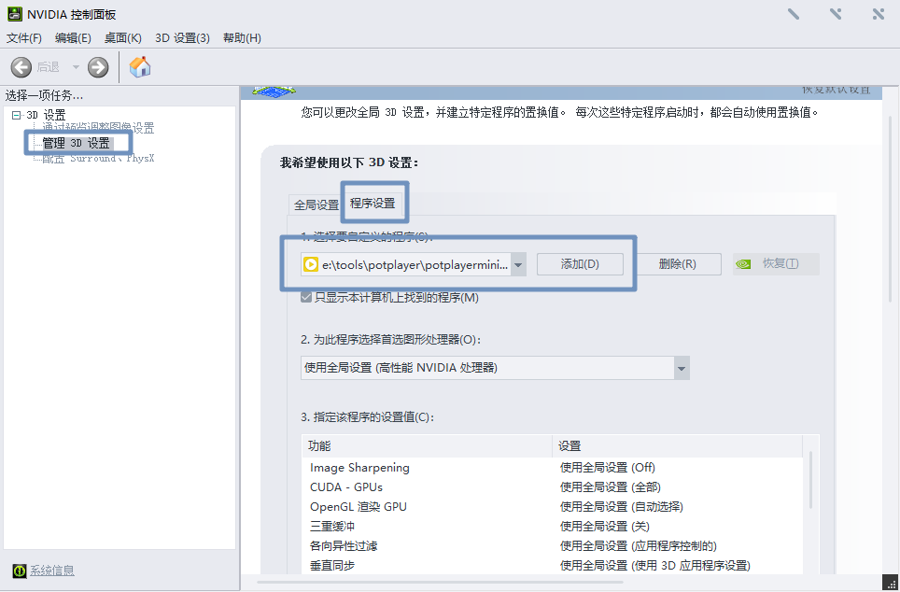The height and width of the screenshot is (592, 900).
Task: Open the potplayermini program dropdown
Action: coord(518,264)
